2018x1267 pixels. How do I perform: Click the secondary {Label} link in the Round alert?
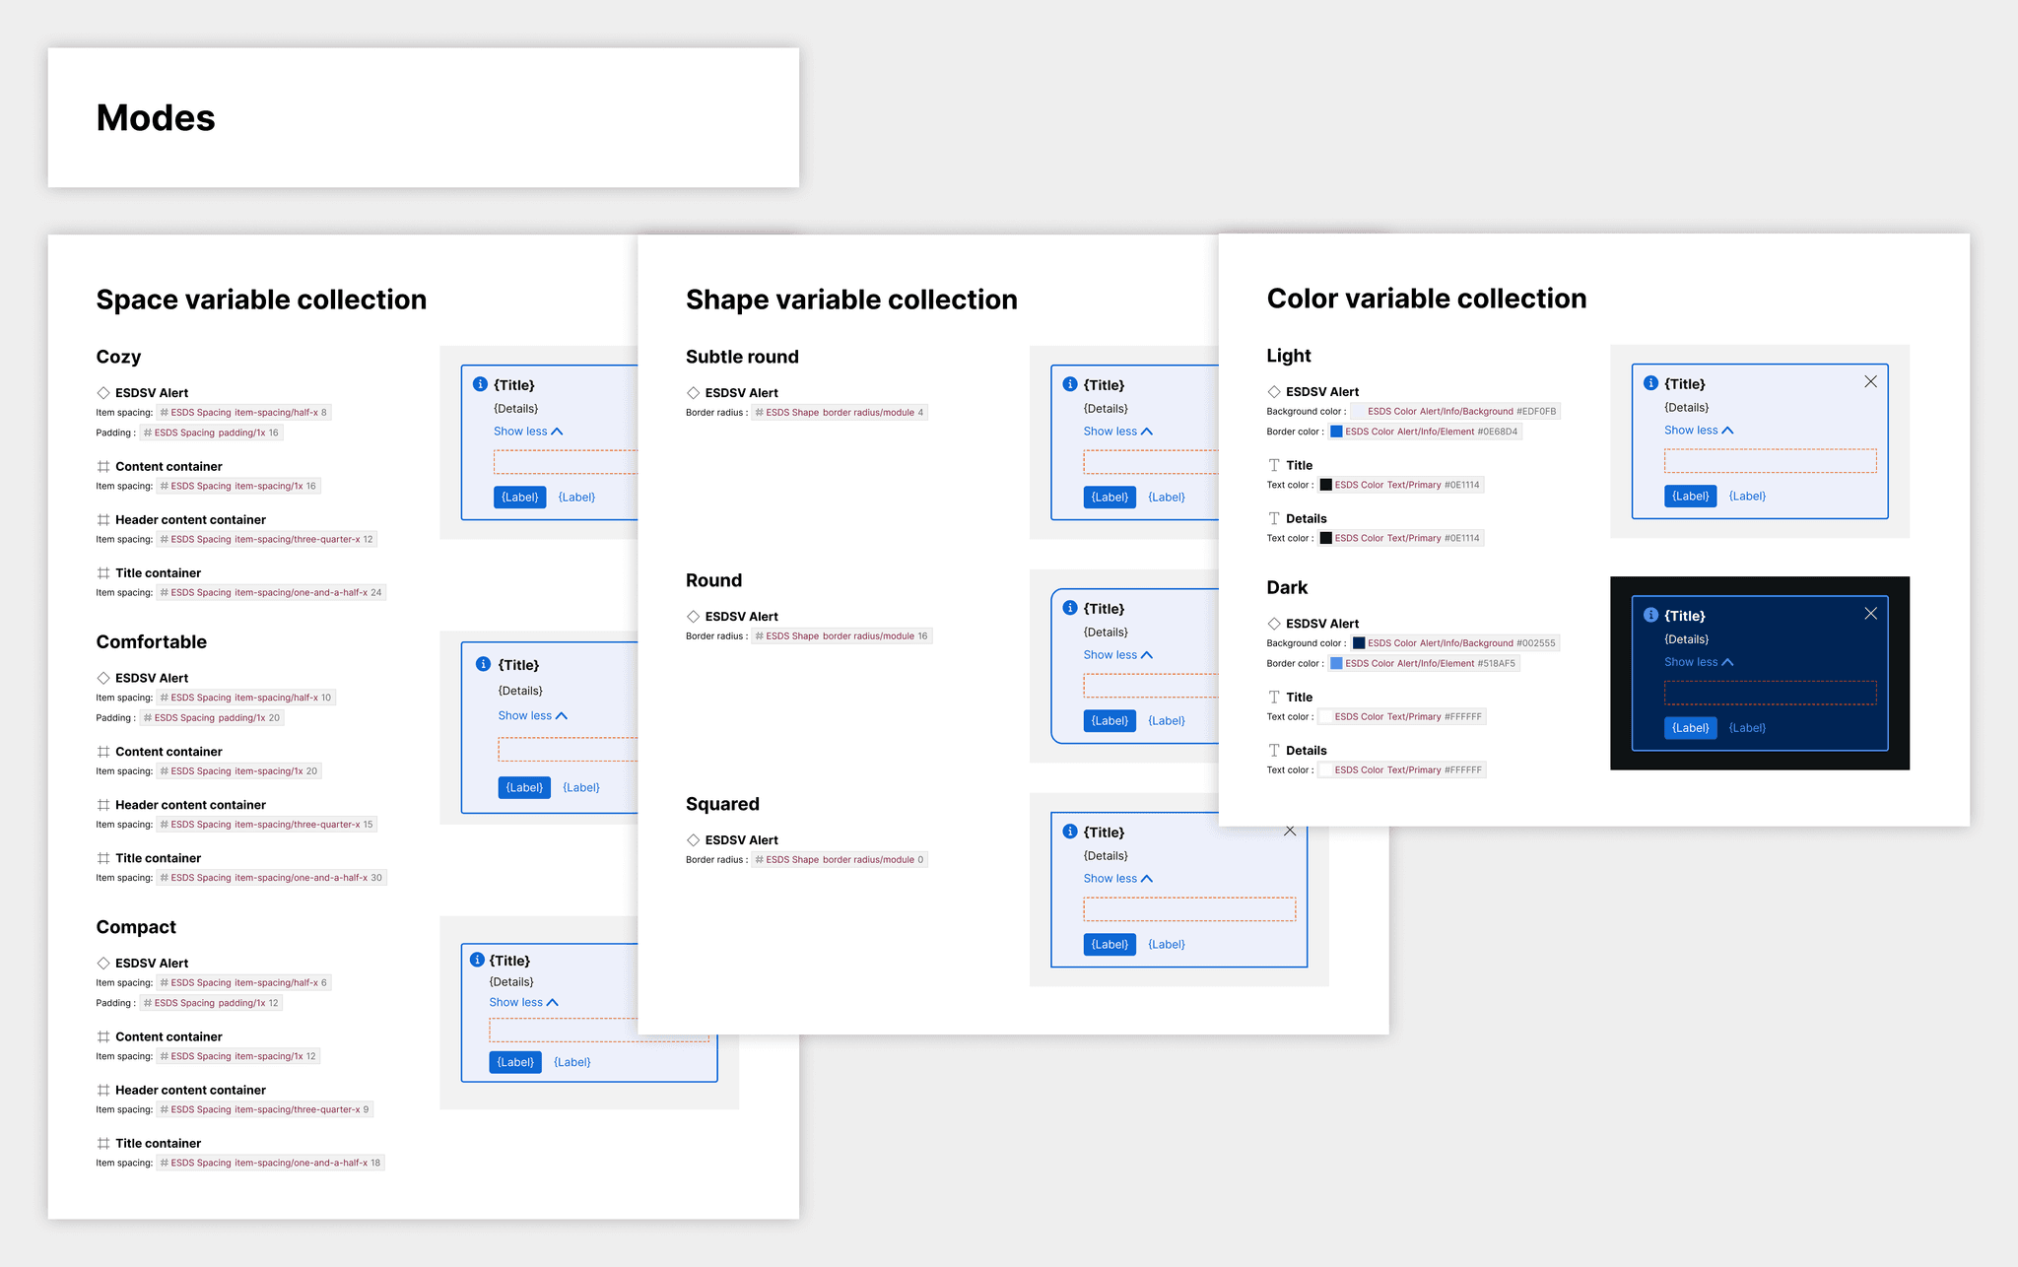click(x=1167, y=720)
